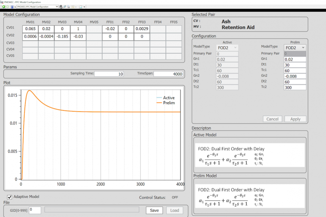
Task: Click the pin icon in the toolbar
Action: tap(65, 7)
